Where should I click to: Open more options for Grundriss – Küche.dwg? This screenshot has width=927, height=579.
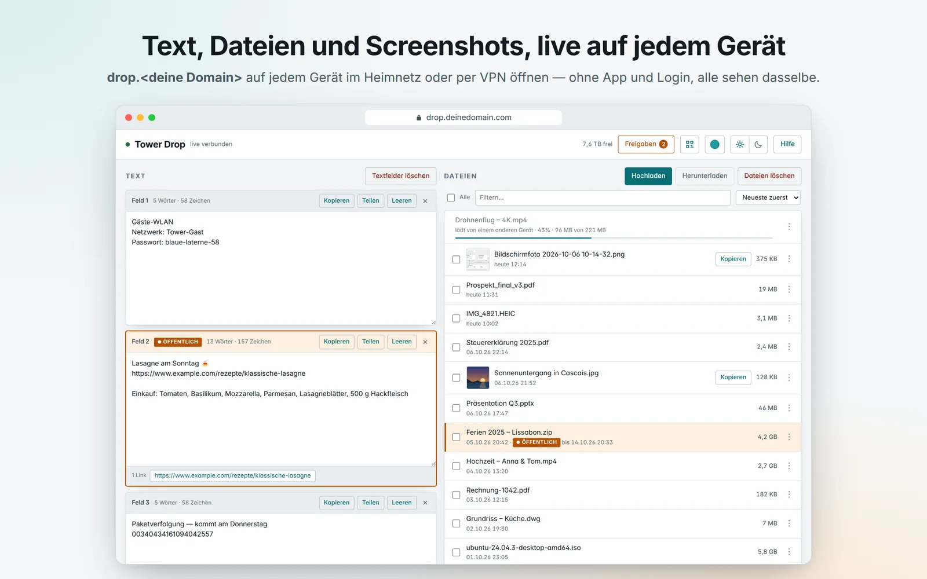click(x=789, y=523)
